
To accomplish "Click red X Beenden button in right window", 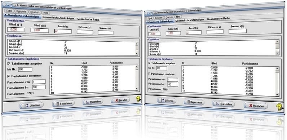I will (x=256, y=106).
